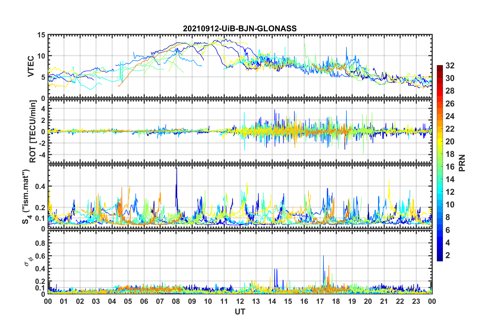Image resolution: width=480 pixels, height=326 pixels.
Task: Click the UT x-axis label
Action: pyautogui.click(x=240, y=312)
